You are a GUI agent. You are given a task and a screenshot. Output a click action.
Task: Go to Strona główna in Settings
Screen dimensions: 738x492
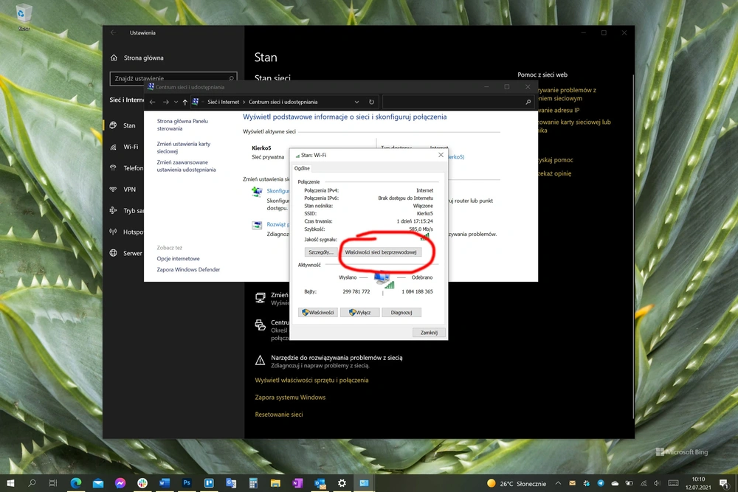[x=137, y=58]
